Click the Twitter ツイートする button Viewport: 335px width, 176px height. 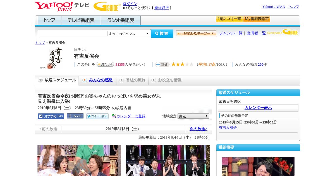[x=97, y=116]
